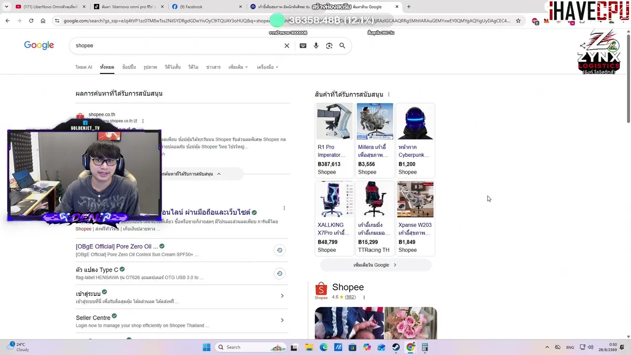Open Microsoft Edge from the taskbar

click(x=323, y=347)
